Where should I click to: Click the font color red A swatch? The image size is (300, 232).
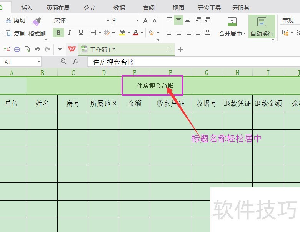click(x=135, y=33)
